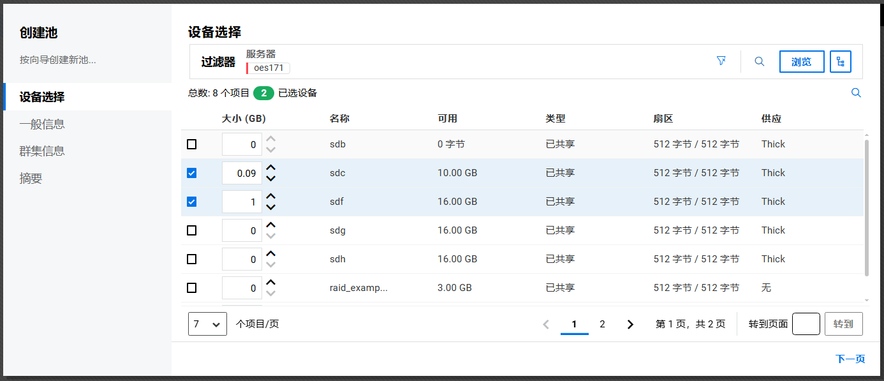Select the sdh device checkbox
The height and width of the screenshot is (381, 884).
(192, 259)
